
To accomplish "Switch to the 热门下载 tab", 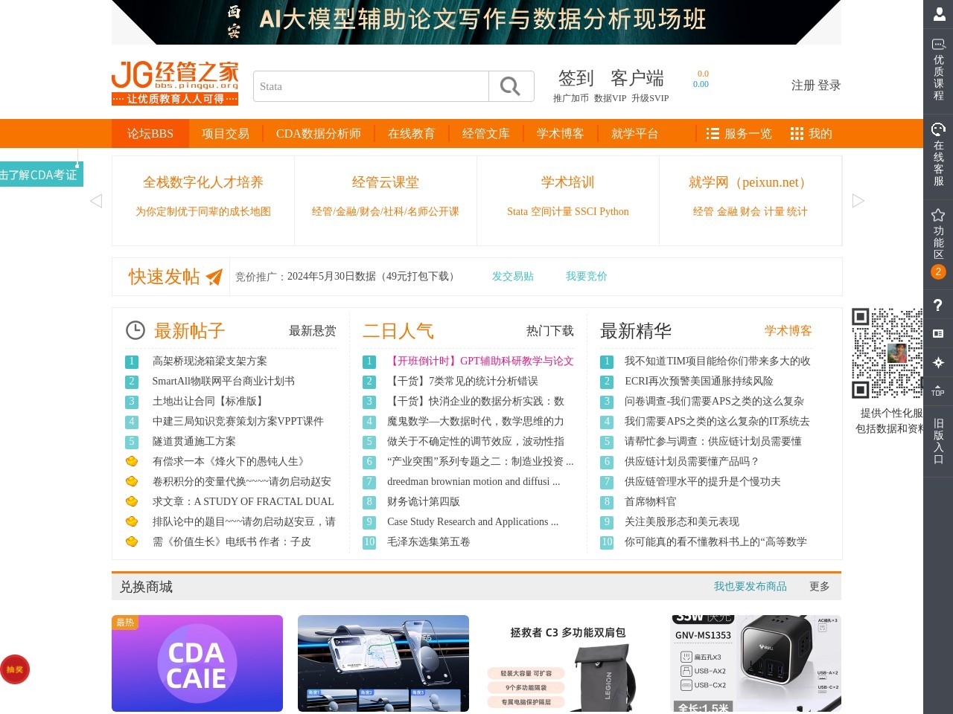I will pos(549,330).
